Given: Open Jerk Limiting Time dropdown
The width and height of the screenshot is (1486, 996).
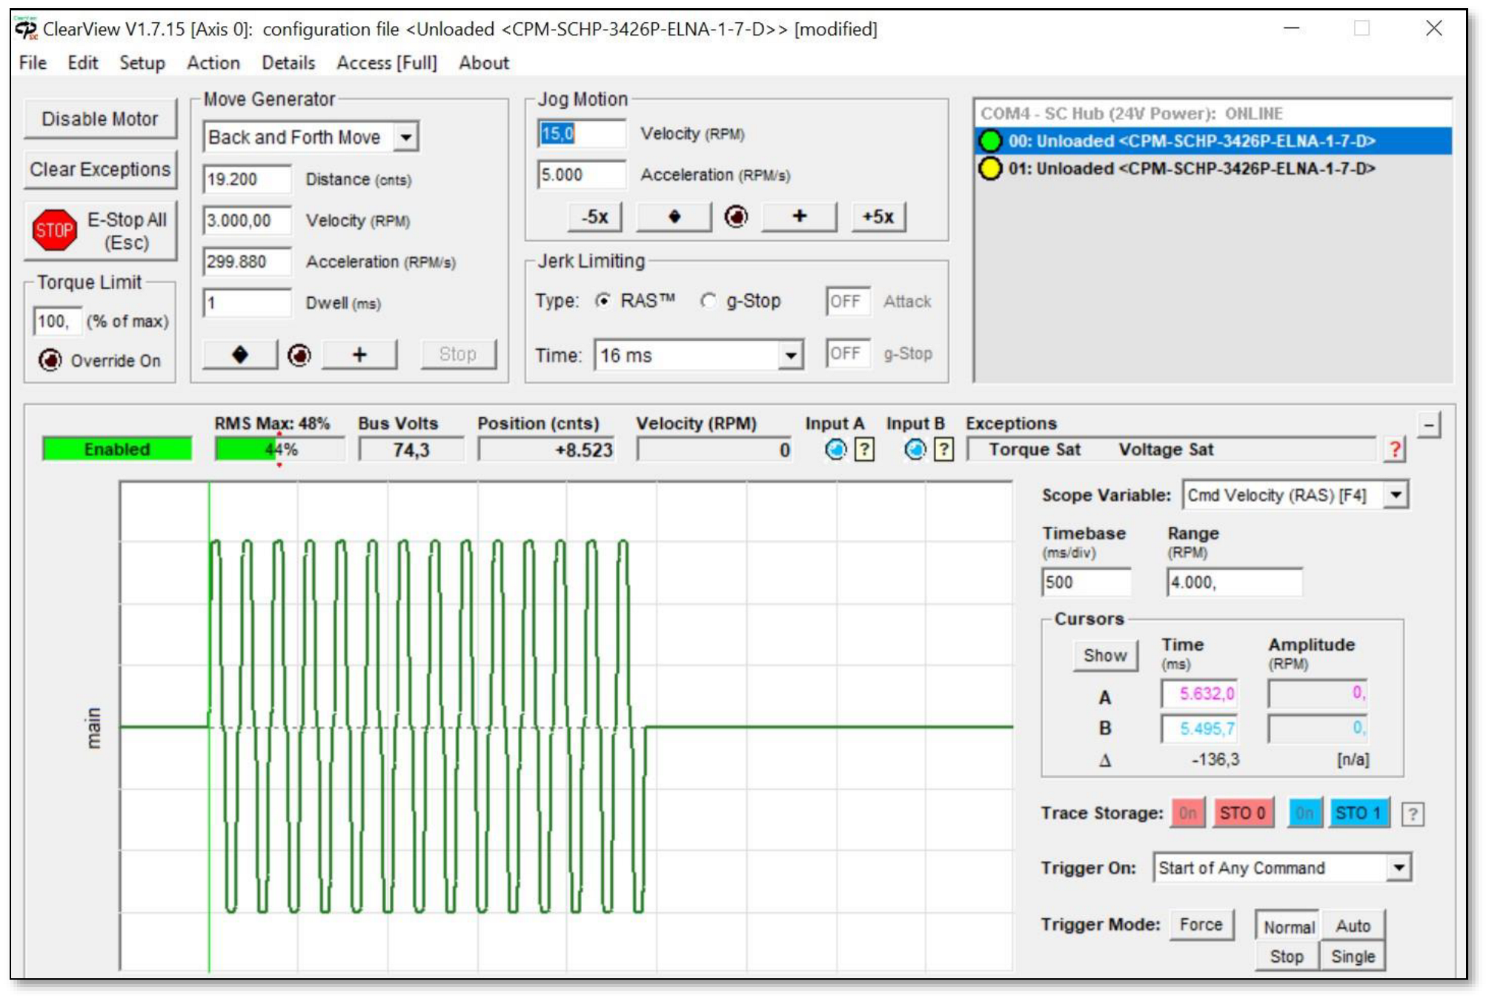Looking at the screenshot, I should click(791, 356).
